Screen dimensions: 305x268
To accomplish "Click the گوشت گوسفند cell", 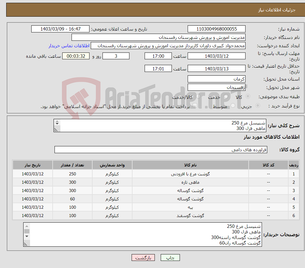I will (x=190, y=216).
